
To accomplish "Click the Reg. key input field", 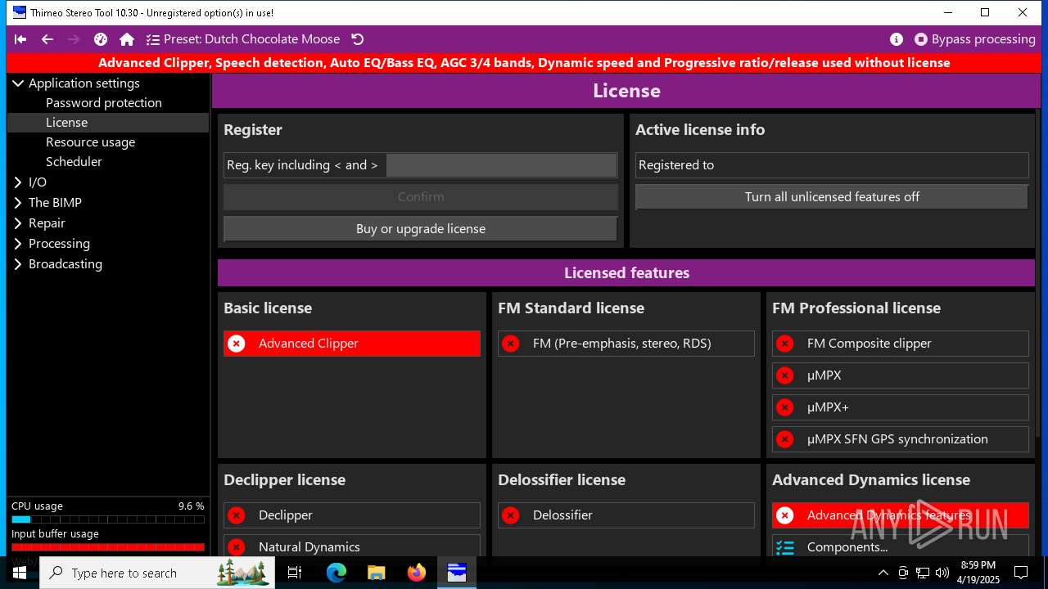I will tap(501, 165).
